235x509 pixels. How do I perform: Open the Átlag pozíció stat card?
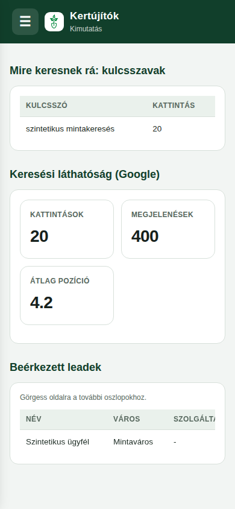[x=67, y=296]
